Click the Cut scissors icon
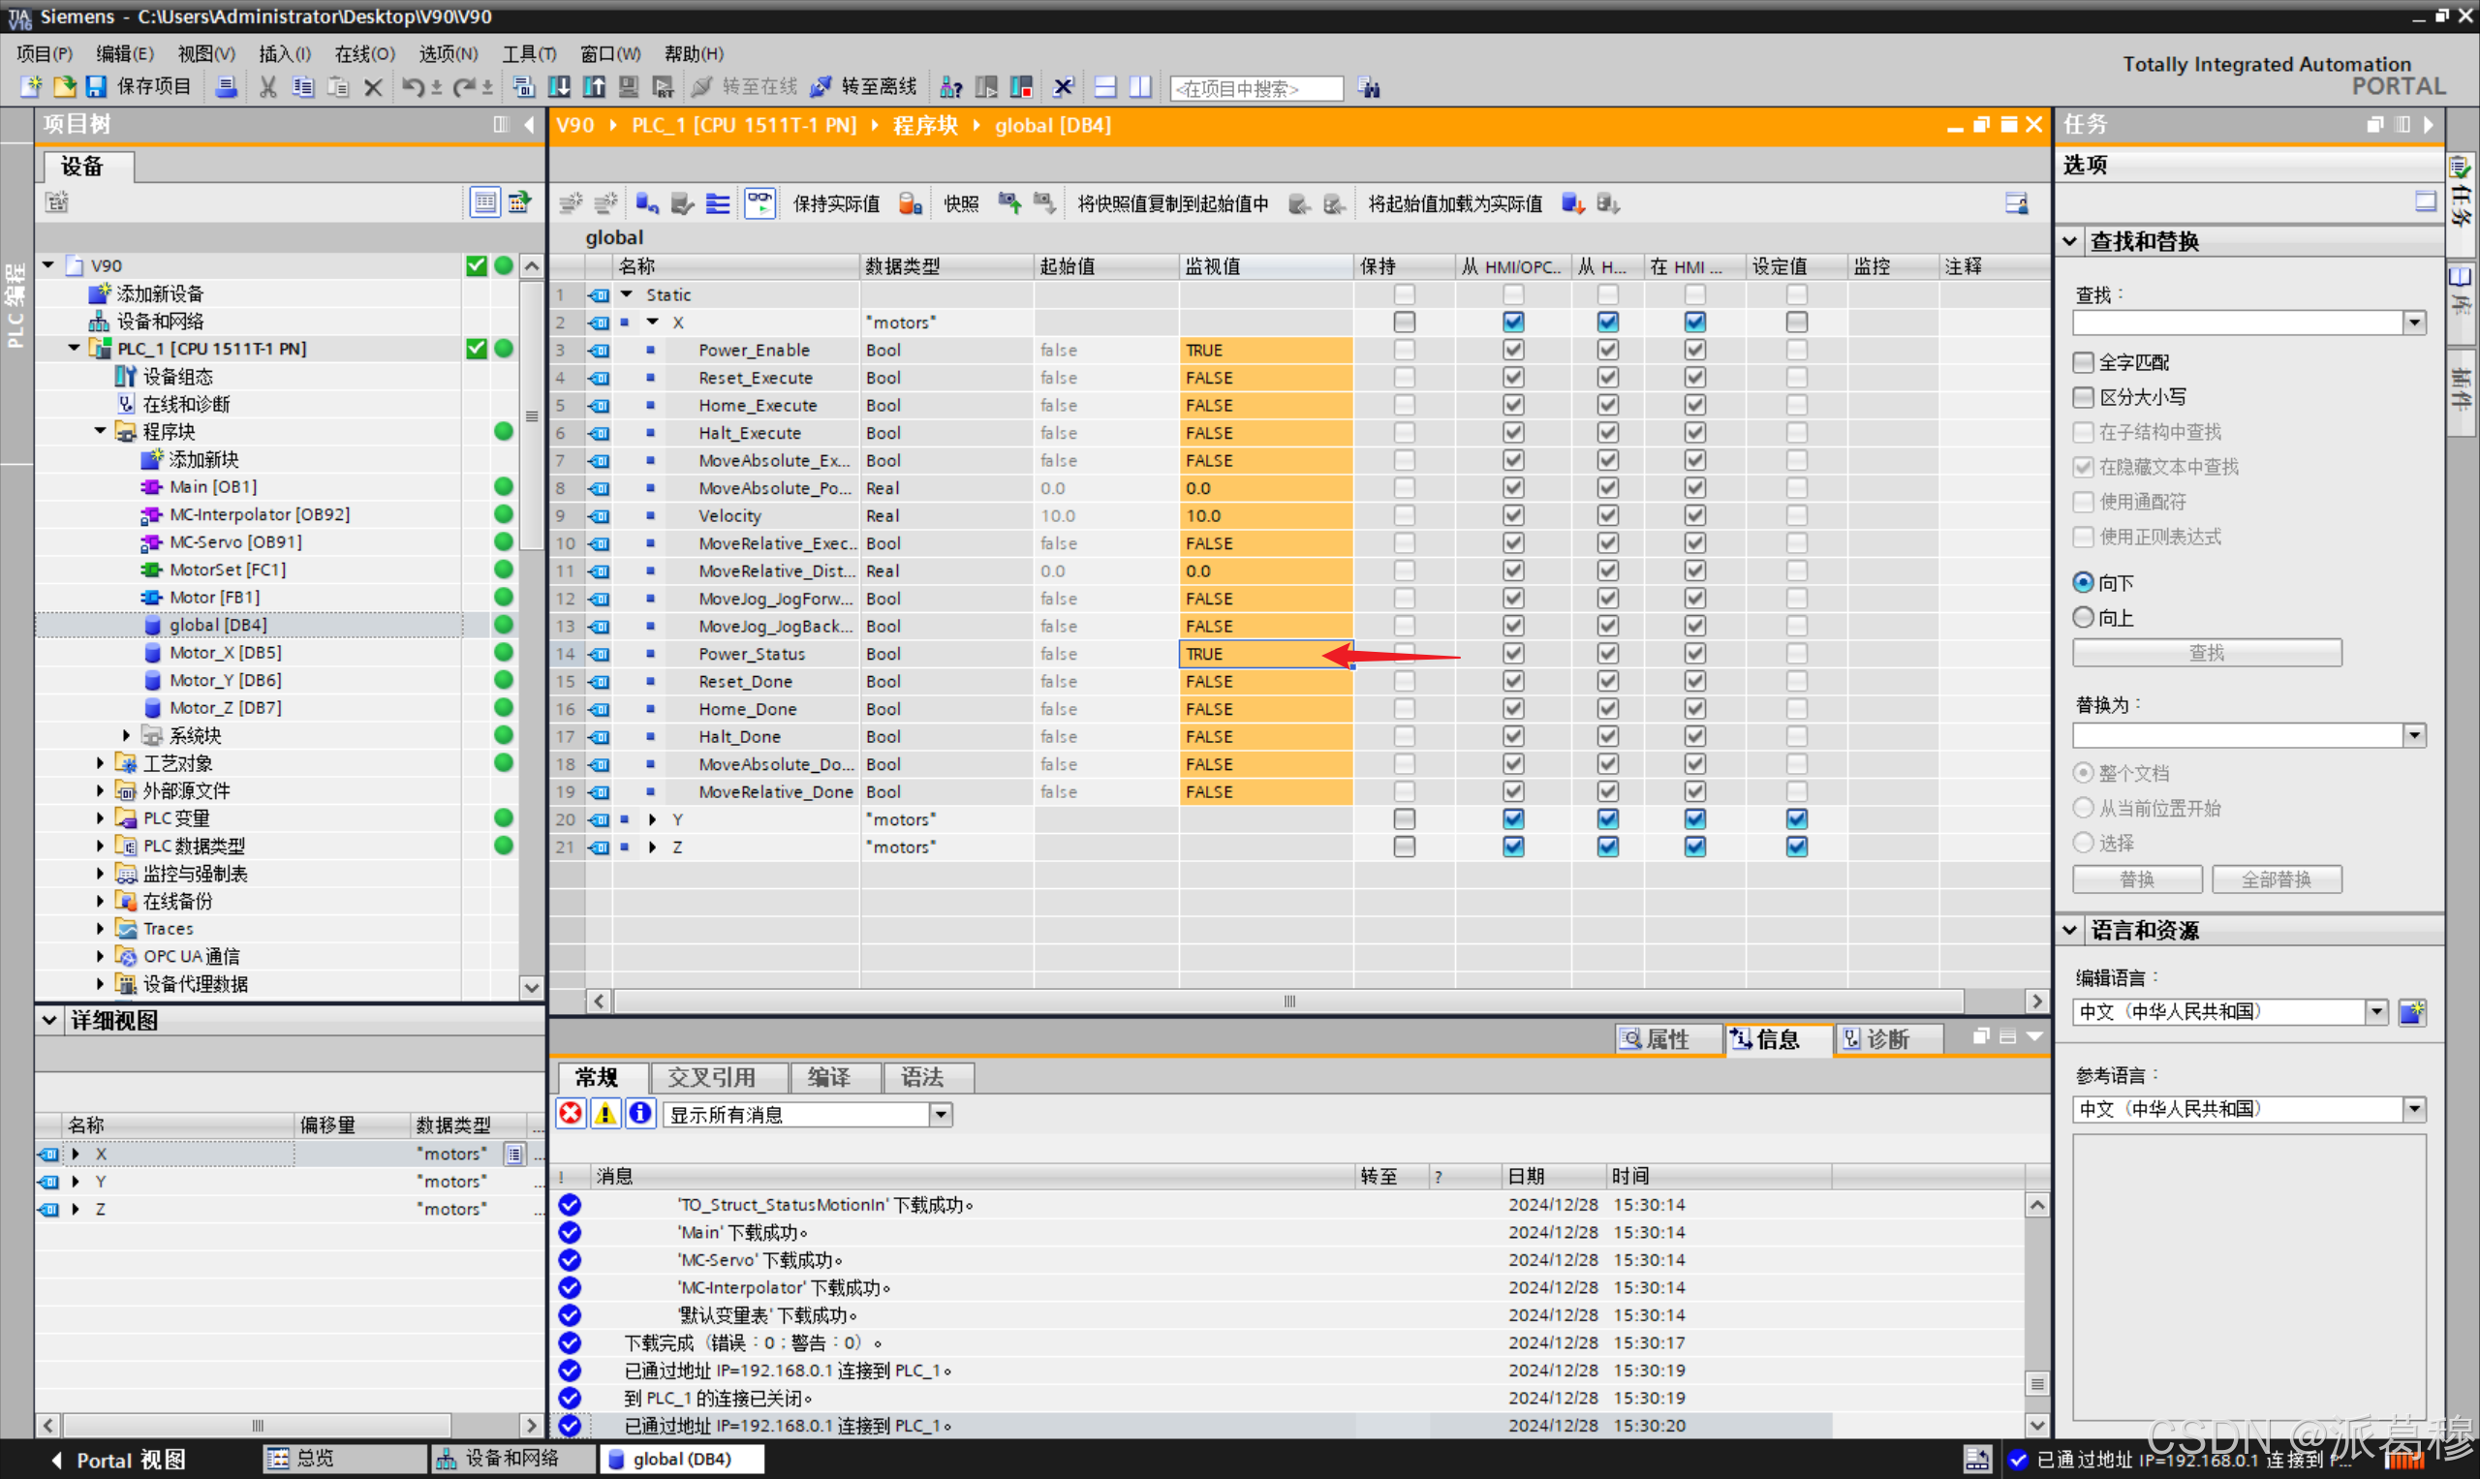2480x1479 pixels. (267, 88)
